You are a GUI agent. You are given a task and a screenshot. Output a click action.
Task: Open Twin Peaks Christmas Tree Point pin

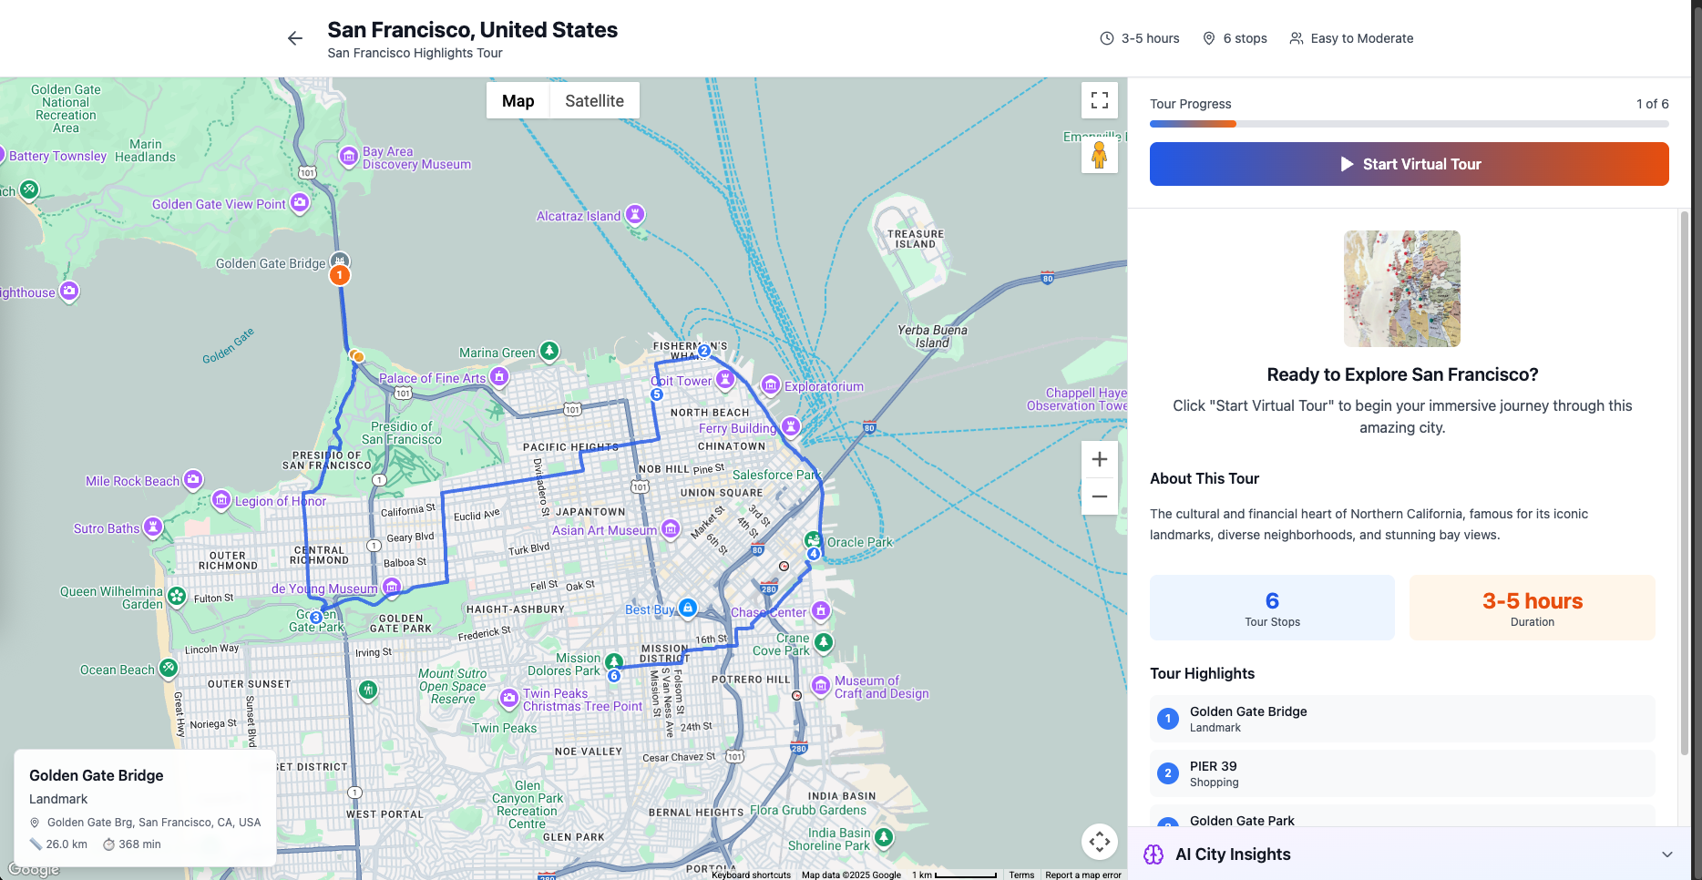click(509, 698)
